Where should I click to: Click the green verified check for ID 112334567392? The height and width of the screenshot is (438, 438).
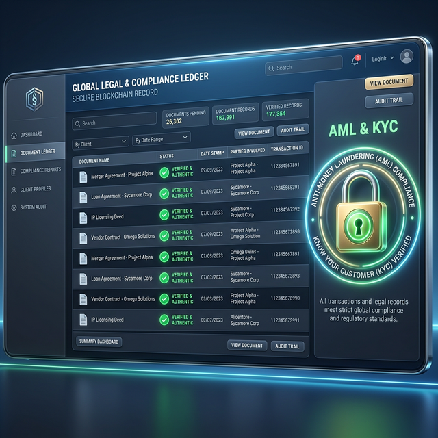[x=164, y=215]
